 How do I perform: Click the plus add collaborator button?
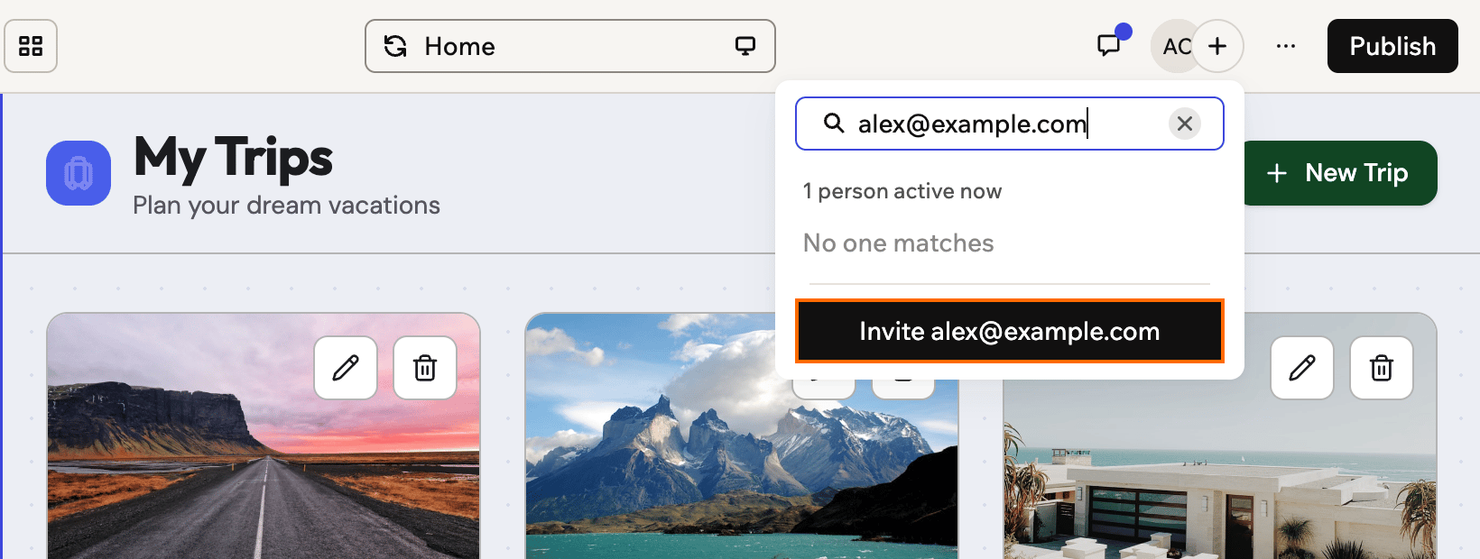(x=1217, y=46)
